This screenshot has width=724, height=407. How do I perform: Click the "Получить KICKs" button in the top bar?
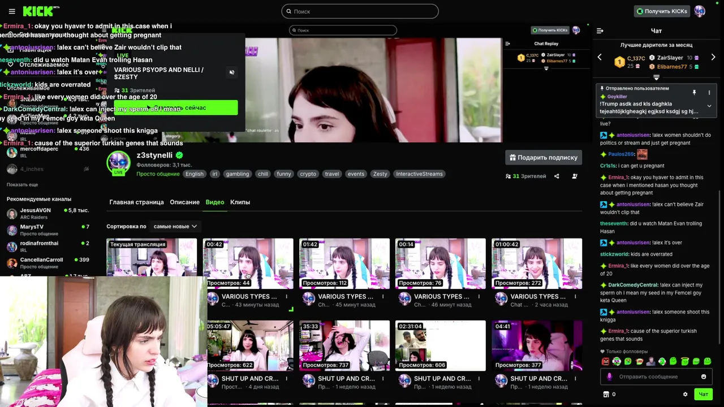[x=661, y=11]
